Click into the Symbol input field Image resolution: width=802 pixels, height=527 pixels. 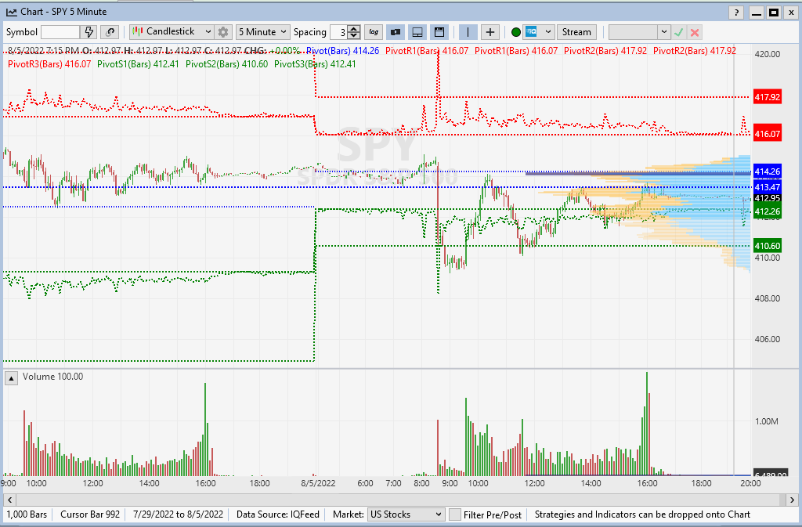[x=60, y=31]
